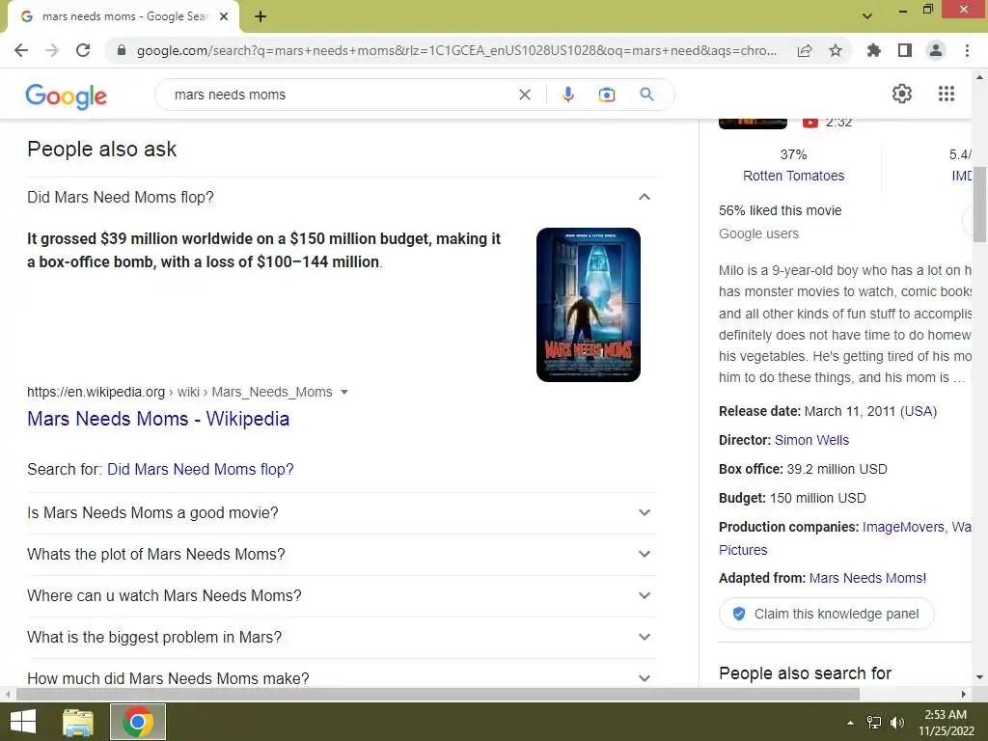Open the Rotten Tomatoes rating link
This screenshot has height=741, width=988.
[793, 176]
